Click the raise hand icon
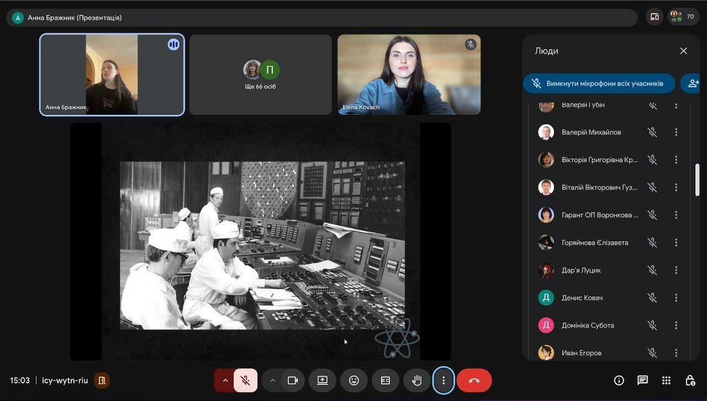Image resolution: width=707 pixels, height=401 pixels. point(417,380)
